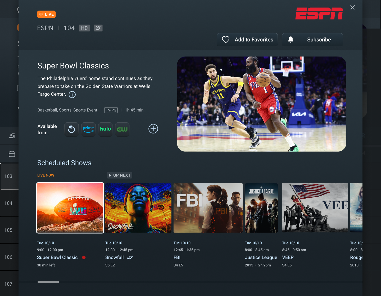Image resolution: width=381 pixels, height=296 pixels.
Task: Choose Prime Video as the source
Action: [x=88, y=129]
